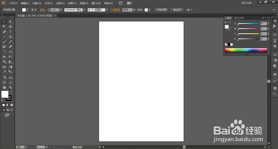Open the Symbols panel icon in dock

(275, 46)
